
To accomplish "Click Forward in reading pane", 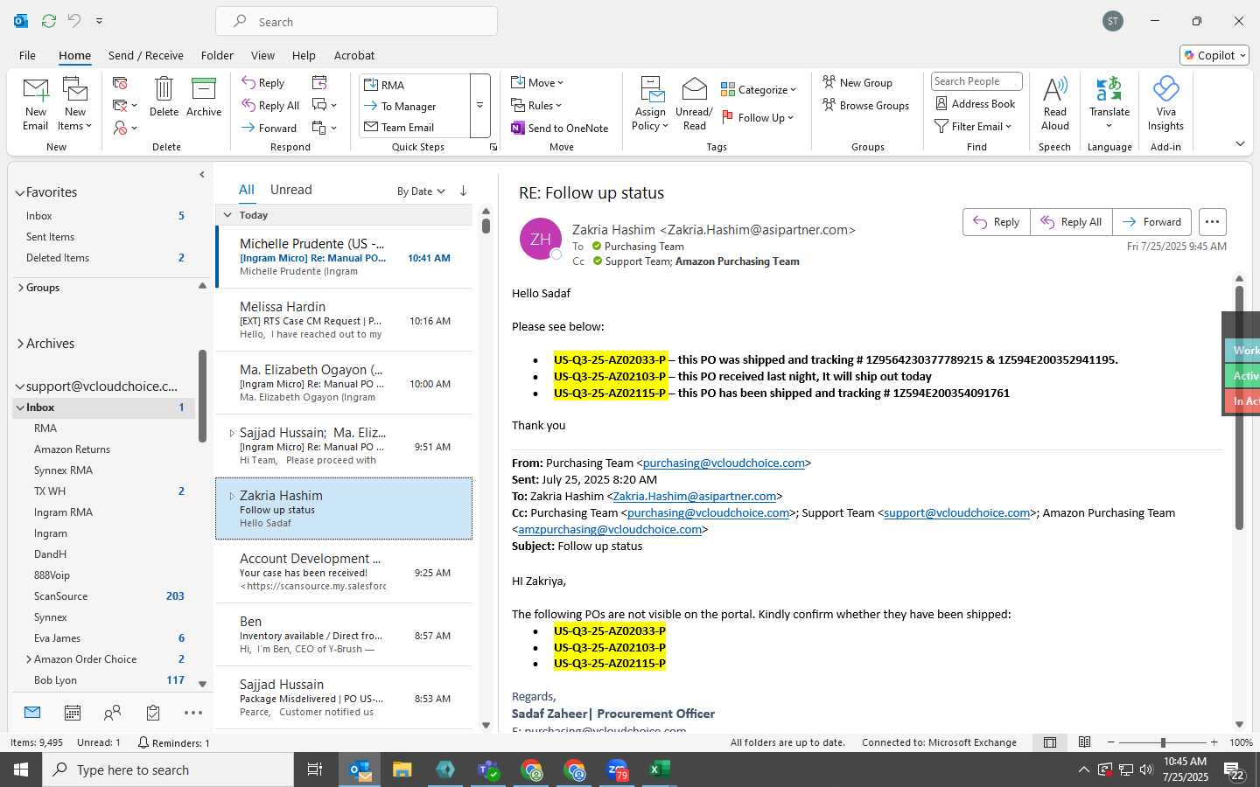I will point(1151,222).
